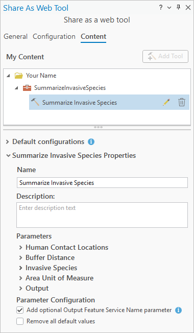Check Remove all default values
Viewport: 194px width, 333px height.
tap(20, 321)
